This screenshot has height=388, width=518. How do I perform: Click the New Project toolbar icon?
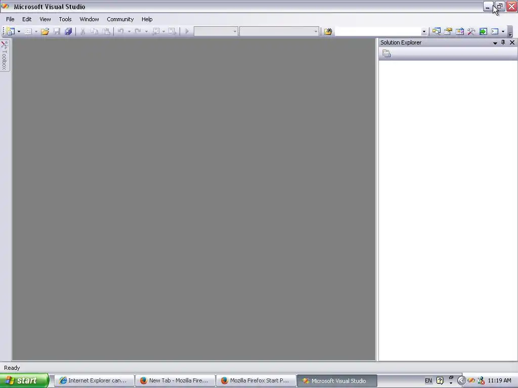11,31
